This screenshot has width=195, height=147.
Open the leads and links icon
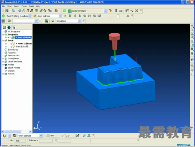[41, 11]
